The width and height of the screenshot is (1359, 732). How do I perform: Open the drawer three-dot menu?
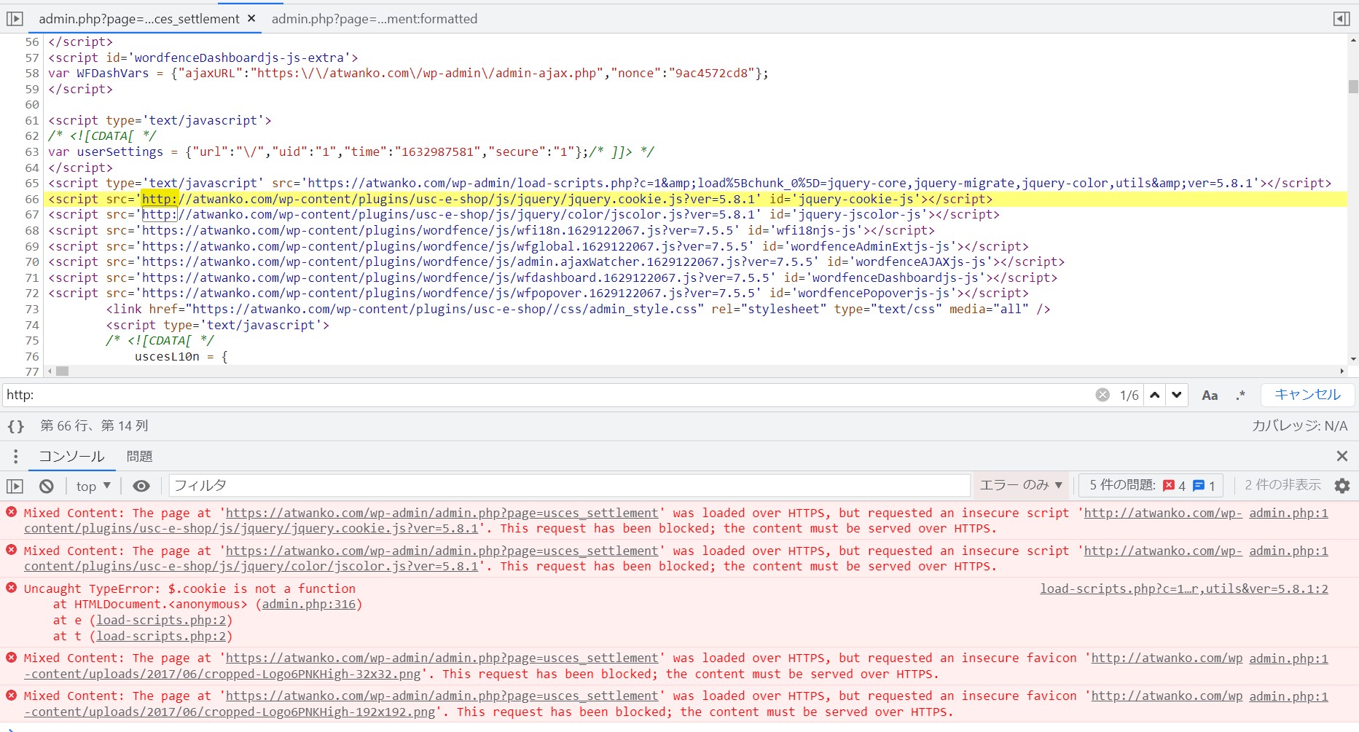[x=15, y=457]
